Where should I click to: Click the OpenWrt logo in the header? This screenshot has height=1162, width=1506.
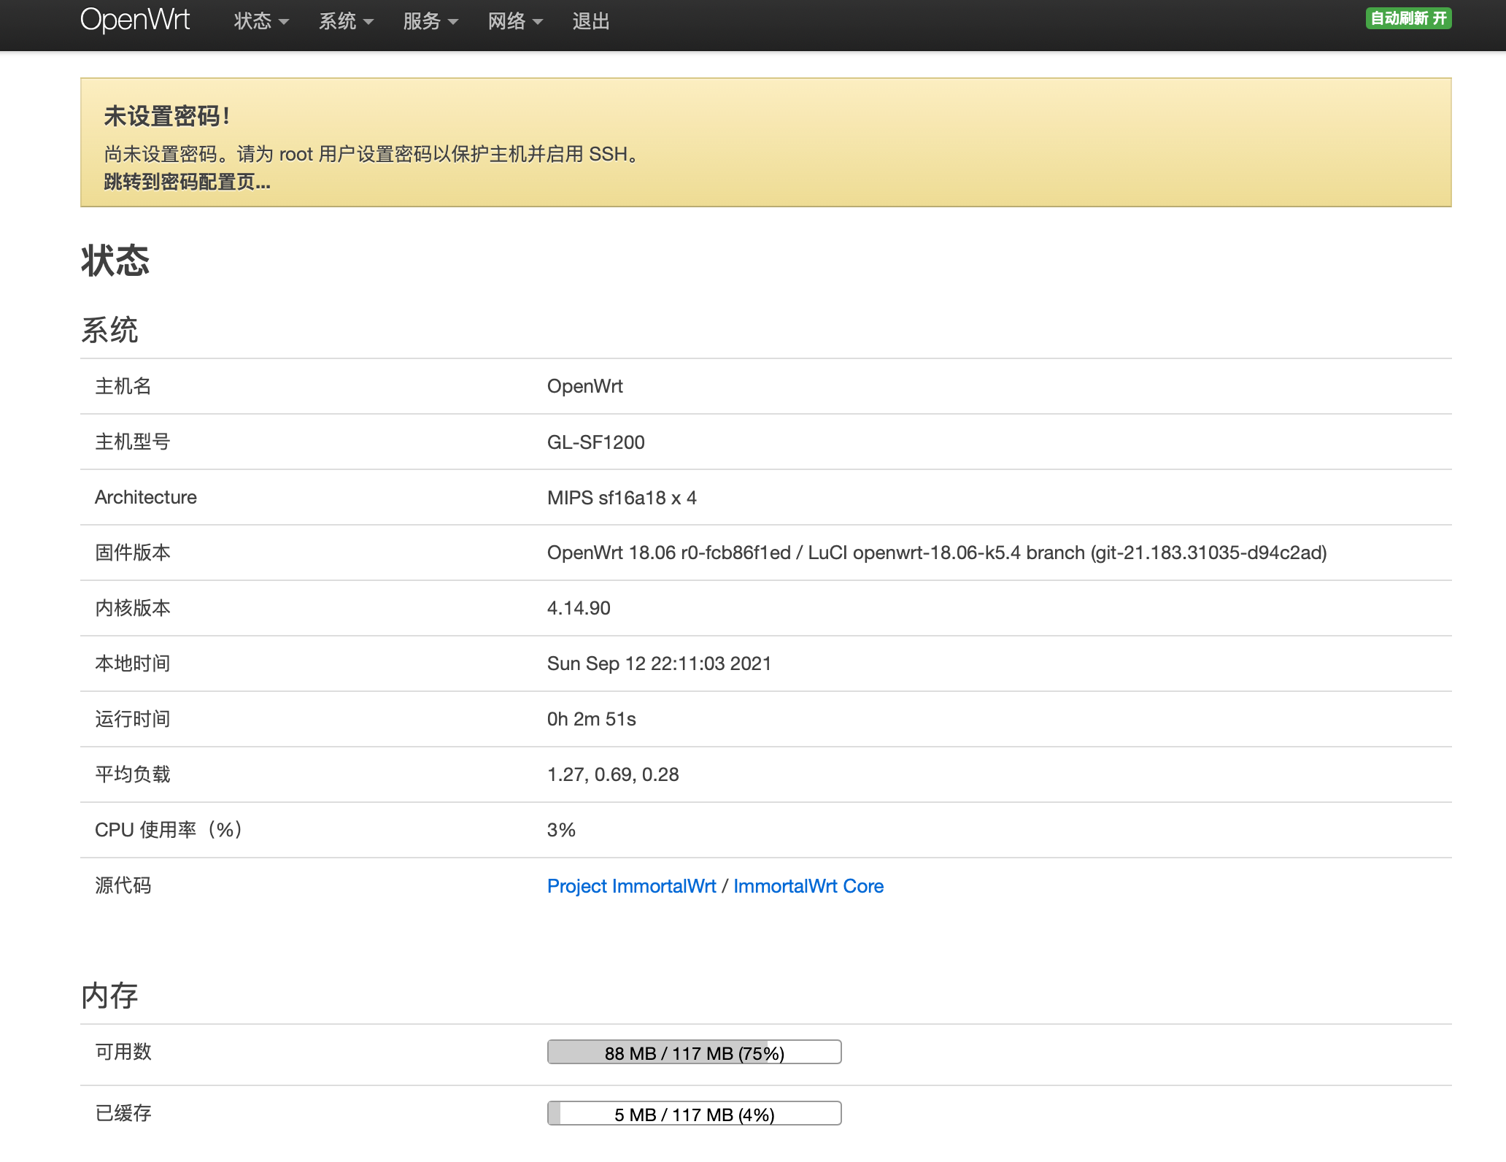[135, 20]
